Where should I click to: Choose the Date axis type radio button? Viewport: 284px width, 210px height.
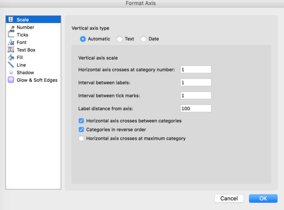point(144,39)
